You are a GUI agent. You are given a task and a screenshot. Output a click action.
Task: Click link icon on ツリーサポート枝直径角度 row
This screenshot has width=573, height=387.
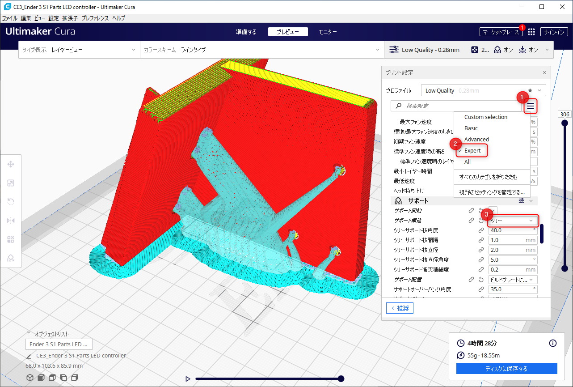(x=481, y=260)
